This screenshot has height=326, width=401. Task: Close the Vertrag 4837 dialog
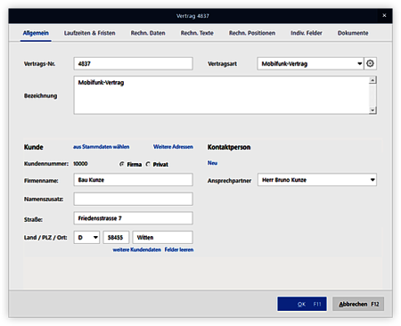pos(384,15)
